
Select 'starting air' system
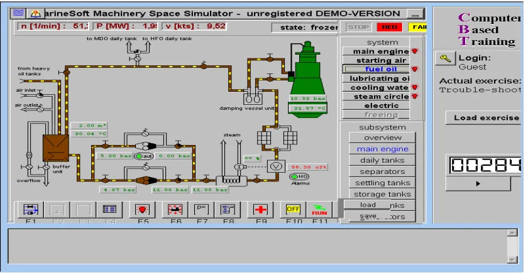coord(376,60)
